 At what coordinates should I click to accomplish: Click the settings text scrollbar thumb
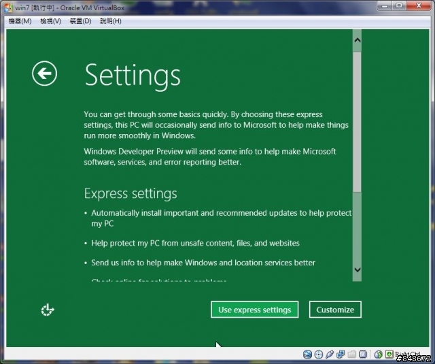pyautogui.click(x=358, y=122)
